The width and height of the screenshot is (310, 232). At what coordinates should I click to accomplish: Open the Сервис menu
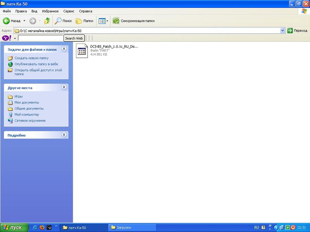pos(69,11)
